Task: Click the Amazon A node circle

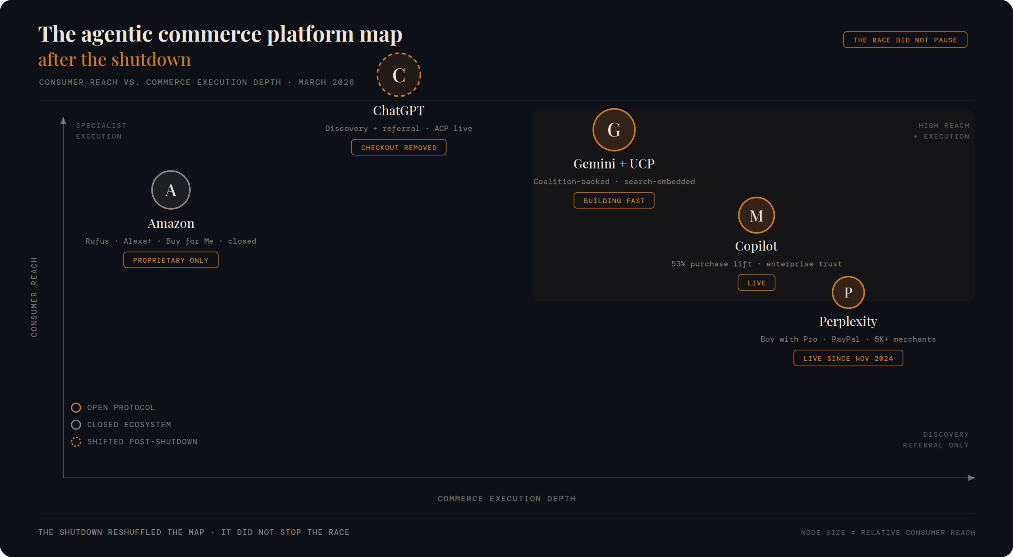Action: click(x=171, y=190)
